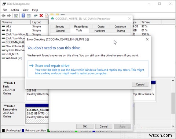Image resolution: width=176 pixels, height=139 pixels.
Task: Open the View menu
Action: click(25, 10)
